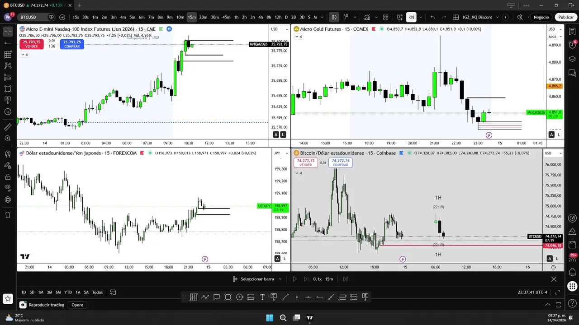This screenshot has height=325, width=579.
Task: Create an alert from the top toolbar
Action: point(400,17)
